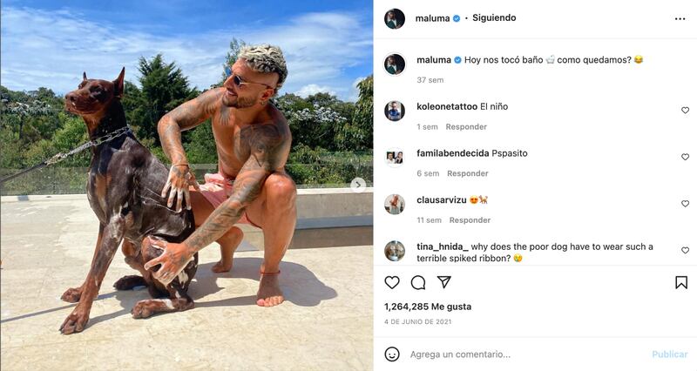Reply to koleonetattoo's comment via Responder

(x=466, y=126)
